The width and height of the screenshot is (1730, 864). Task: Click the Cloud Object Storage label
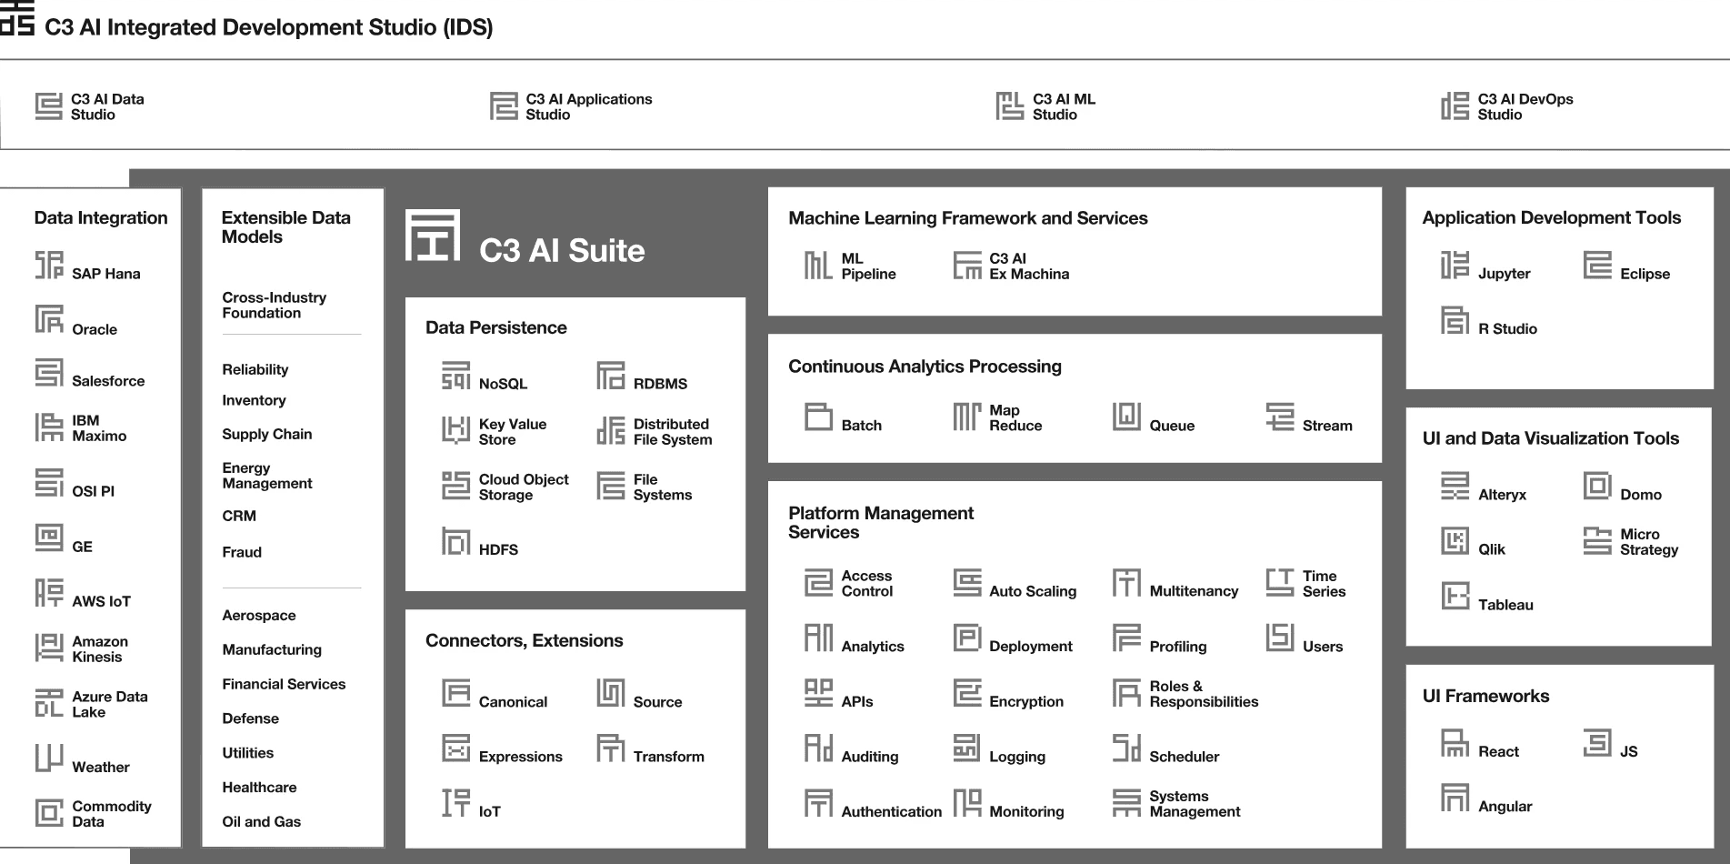click(524, 487)
